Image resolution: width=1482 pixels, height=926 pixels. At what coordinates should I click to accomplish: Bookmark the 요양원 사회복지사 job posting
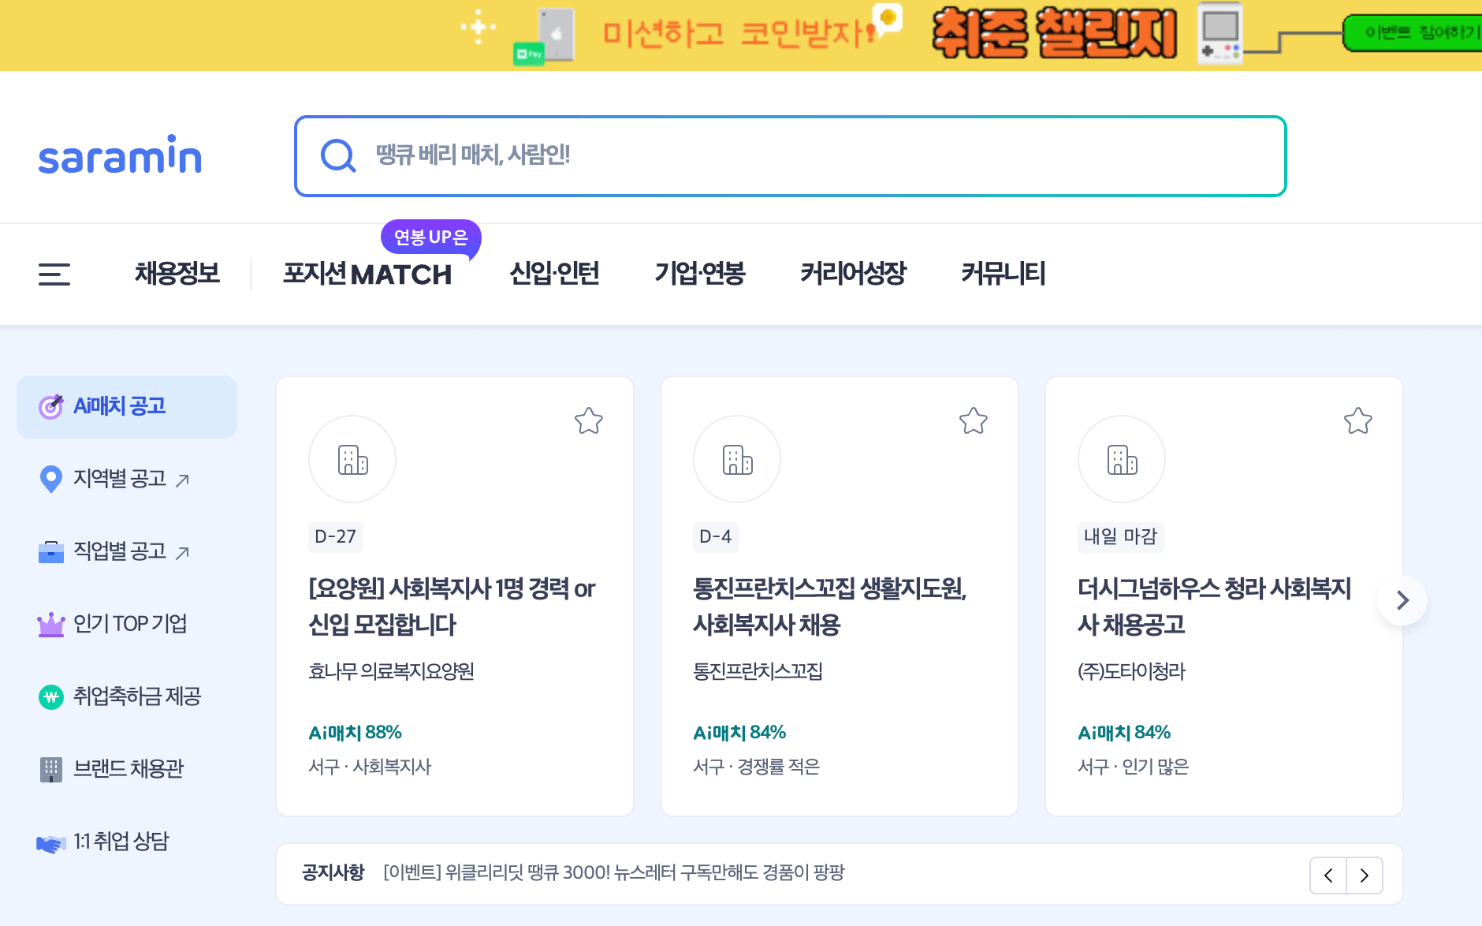[590, 422]
